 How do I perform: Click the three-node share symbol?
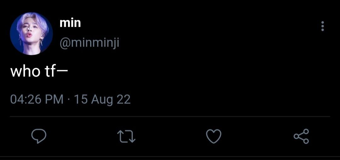click(301, 136)
